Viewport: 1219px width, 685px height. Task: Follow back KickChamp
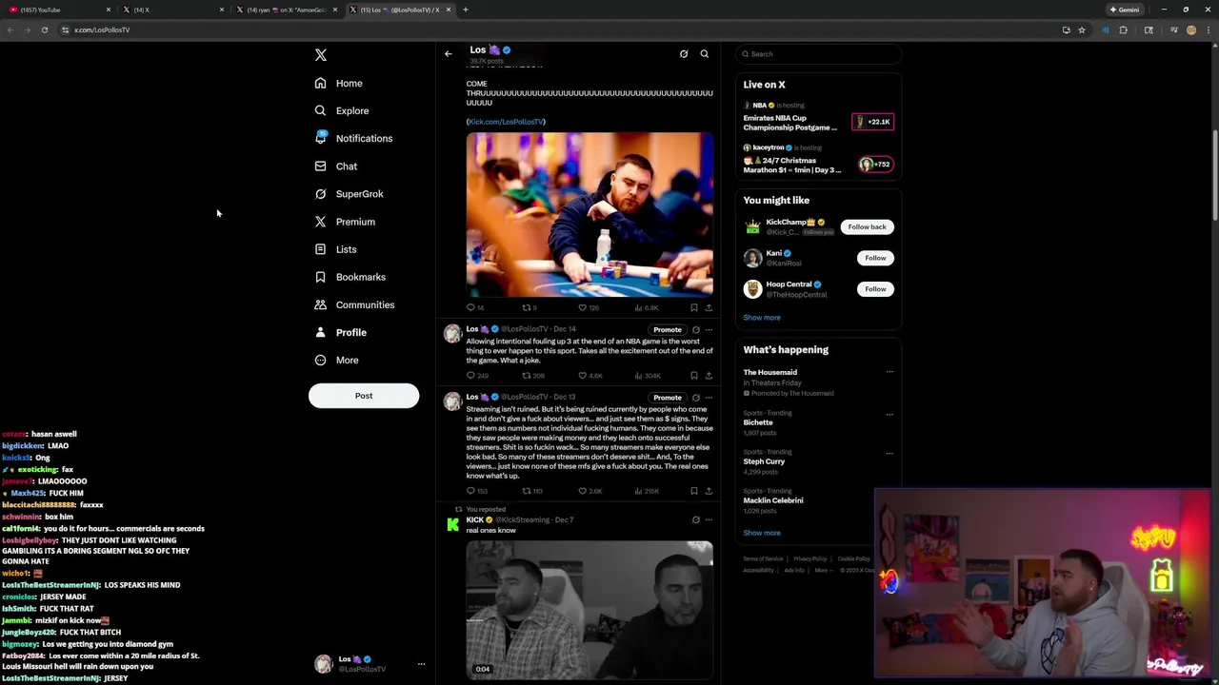point(867,227)
